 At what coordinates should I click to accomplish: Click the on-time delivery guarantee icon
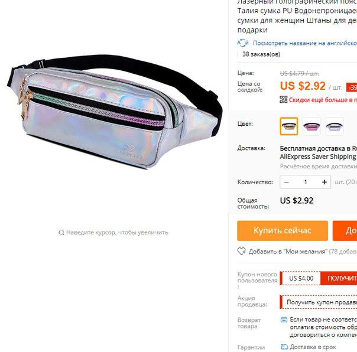[284, 347]
